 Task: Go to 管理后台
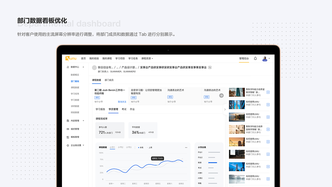point(244,58)
